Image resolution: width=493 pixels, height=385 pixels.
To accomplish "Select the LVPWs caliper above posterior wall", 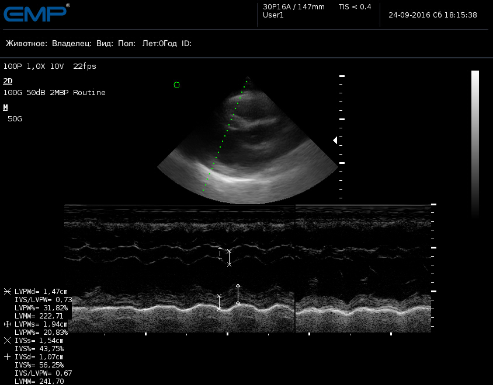I will click(x=238, y=294).
